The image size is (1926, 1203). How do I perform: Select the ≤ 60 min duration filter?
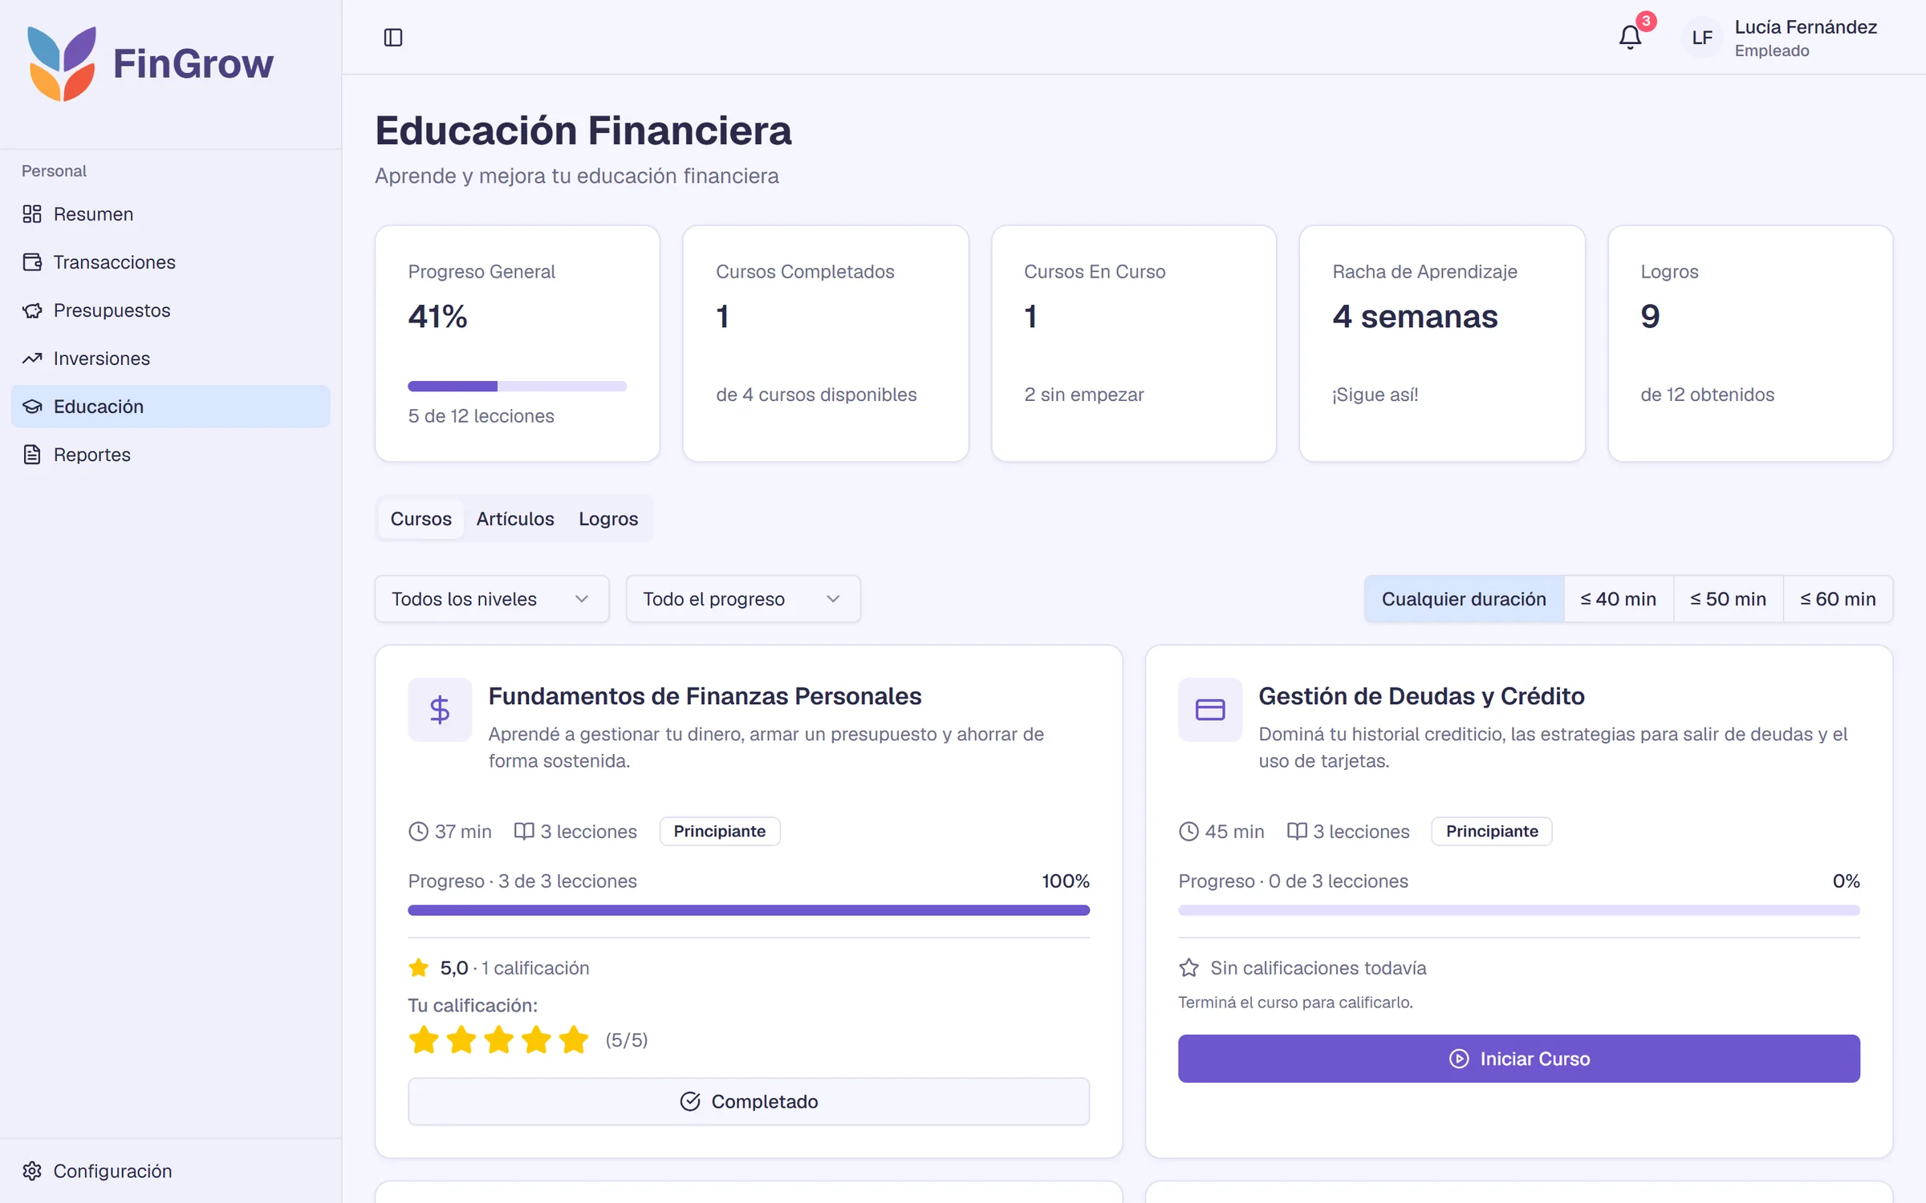1838,599
